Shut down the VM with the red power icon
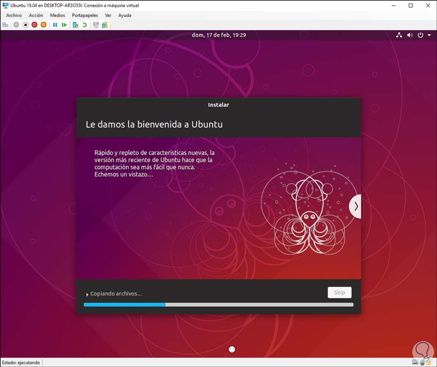Viewport: 437px width, 367px height. point(34,25)
